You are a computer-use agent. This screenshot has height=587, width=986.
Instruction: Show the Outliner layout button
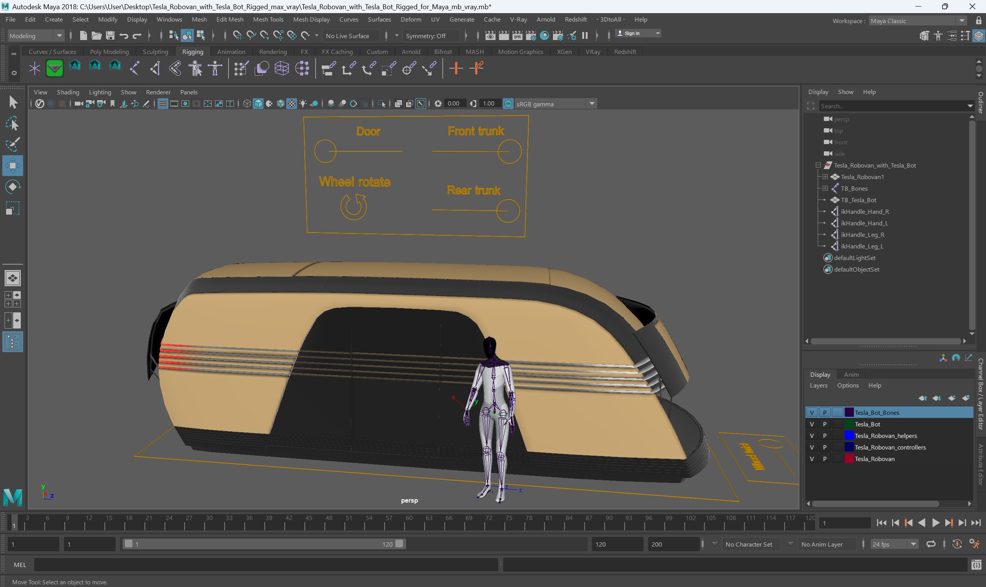pyautogui.click(x=13, y=342)
